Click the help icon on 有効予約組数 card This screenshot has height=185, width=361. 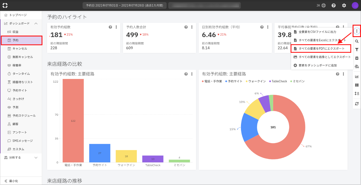pos(110,27)
